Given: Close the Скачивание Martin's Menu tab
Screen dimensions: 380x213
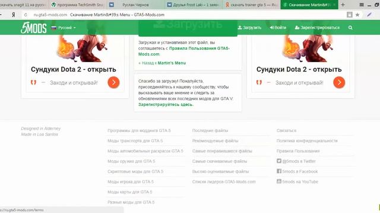Looking at the screenshot, I should (334, 5).
